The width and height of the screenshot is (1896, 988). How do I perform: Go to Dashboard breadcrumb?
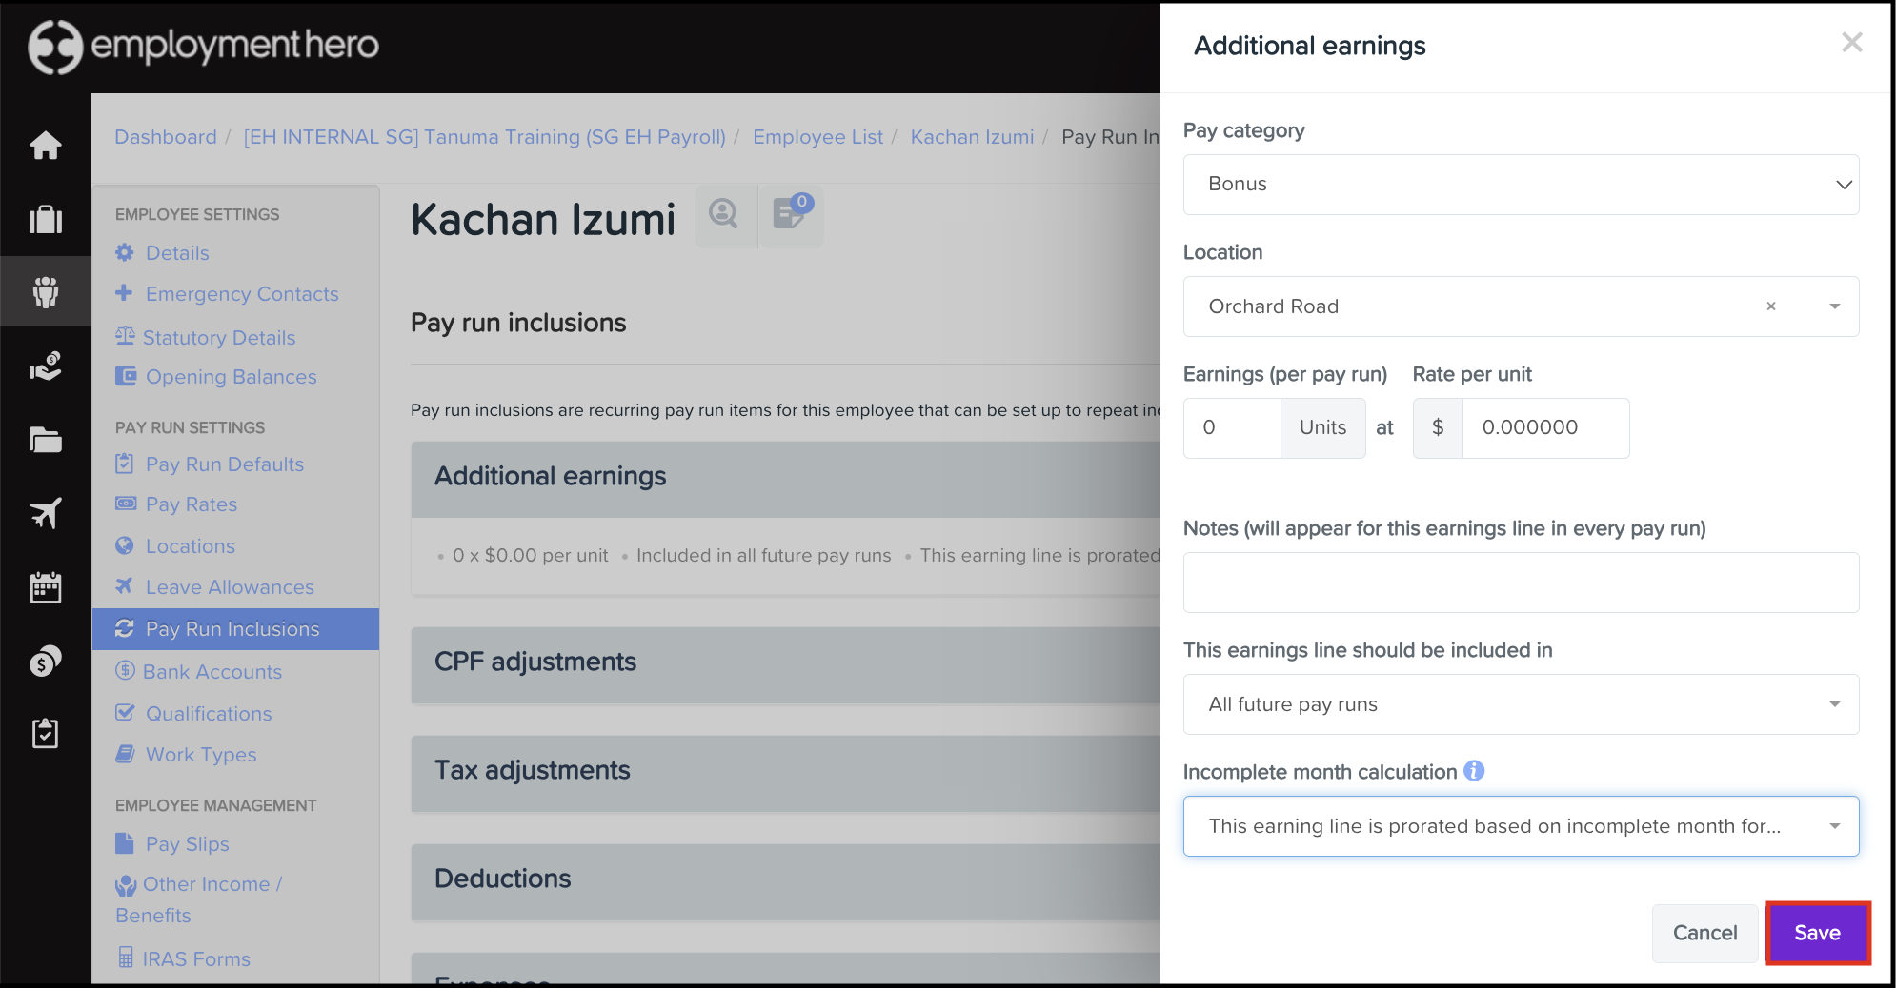[166, 137]
